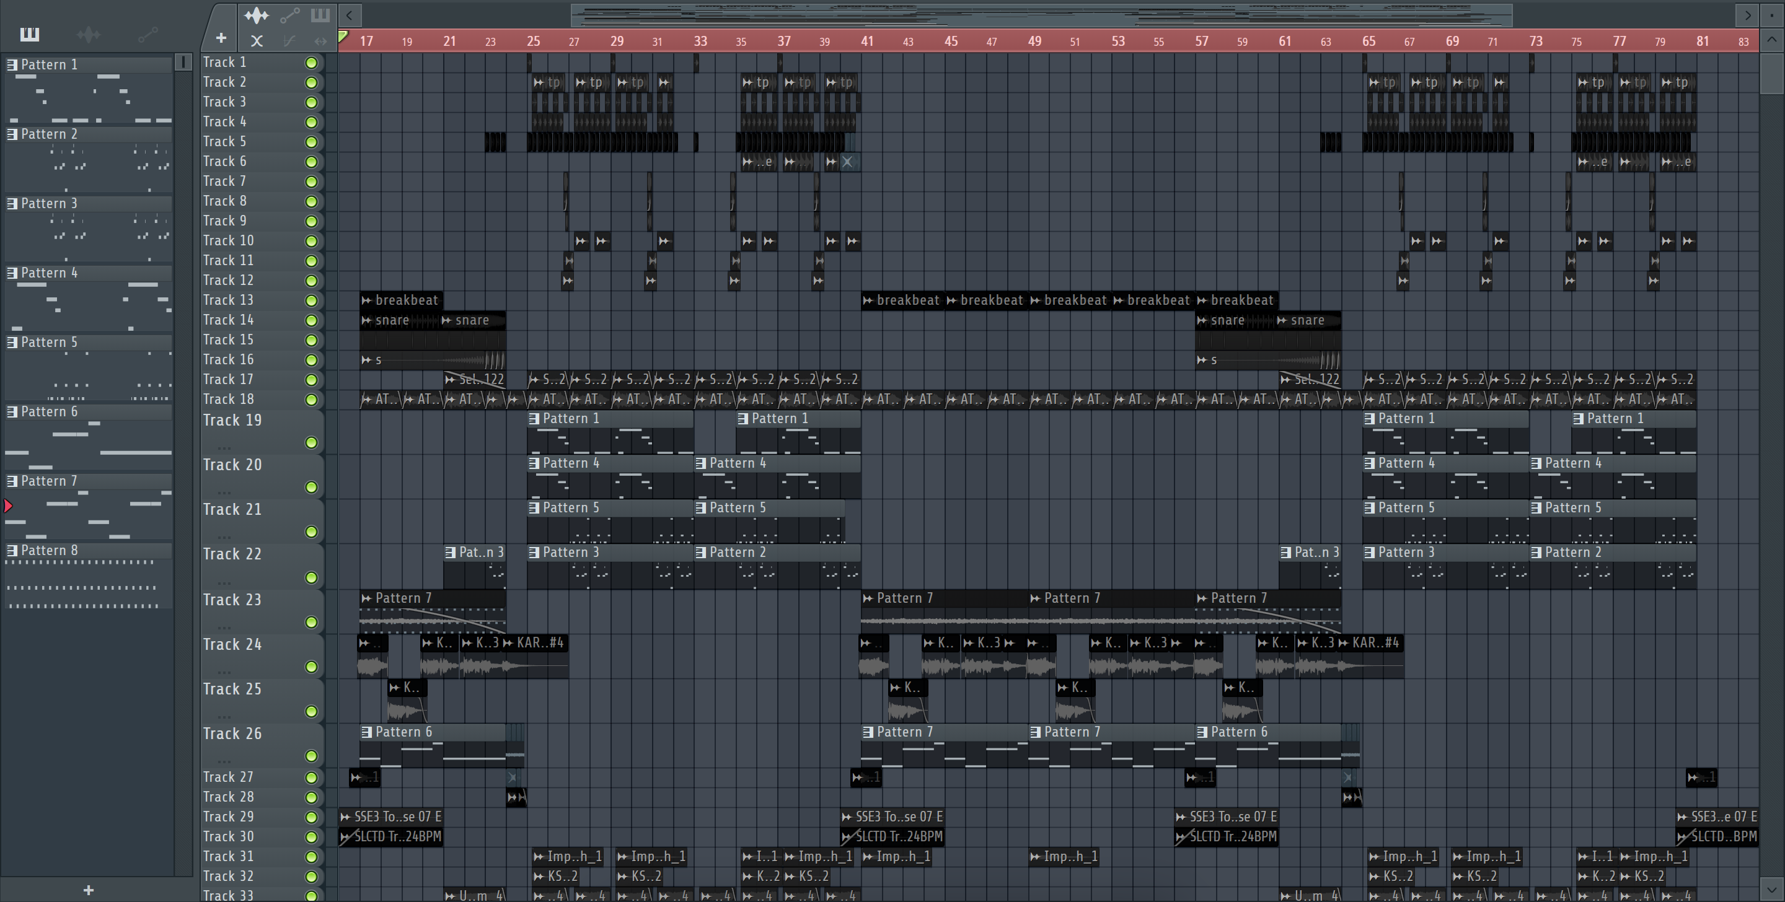
Task: Toggle the mute LED on Track 26
Action: coord(311,755)
